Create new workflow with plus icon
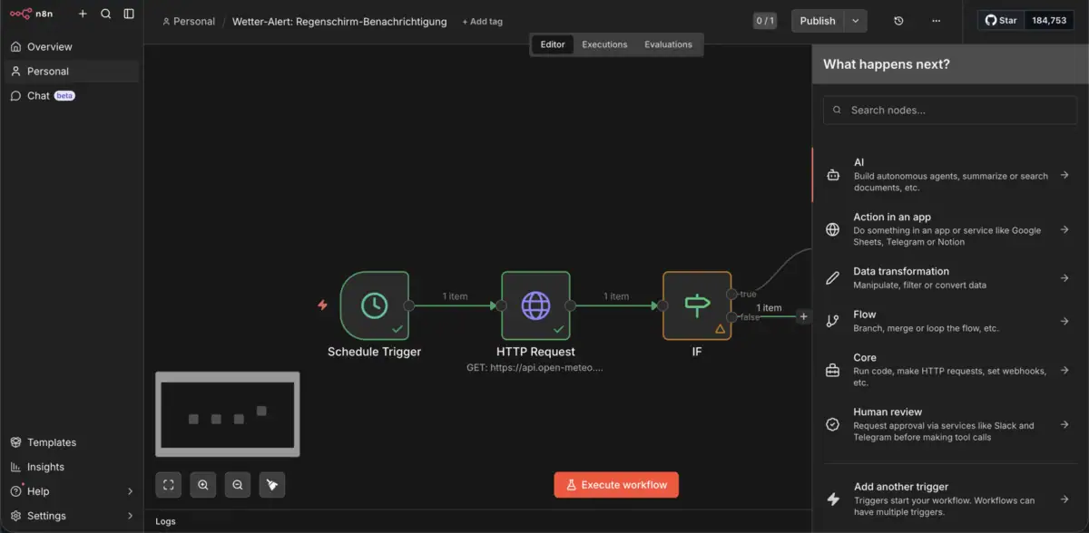The width and height of the screenshot is (1089, 533). tap(81, 14)
